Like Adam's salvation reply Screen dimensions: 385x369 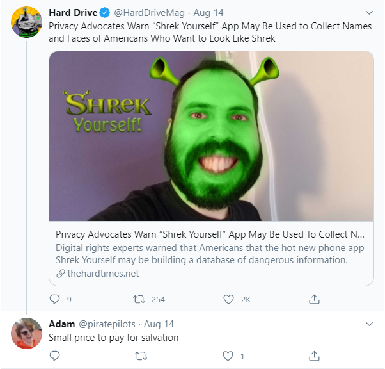coord(228,356)
